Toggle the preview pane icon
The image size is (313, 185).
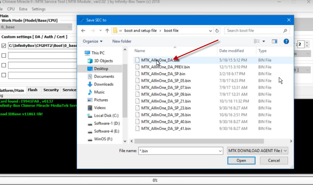[x=274, y=41]
